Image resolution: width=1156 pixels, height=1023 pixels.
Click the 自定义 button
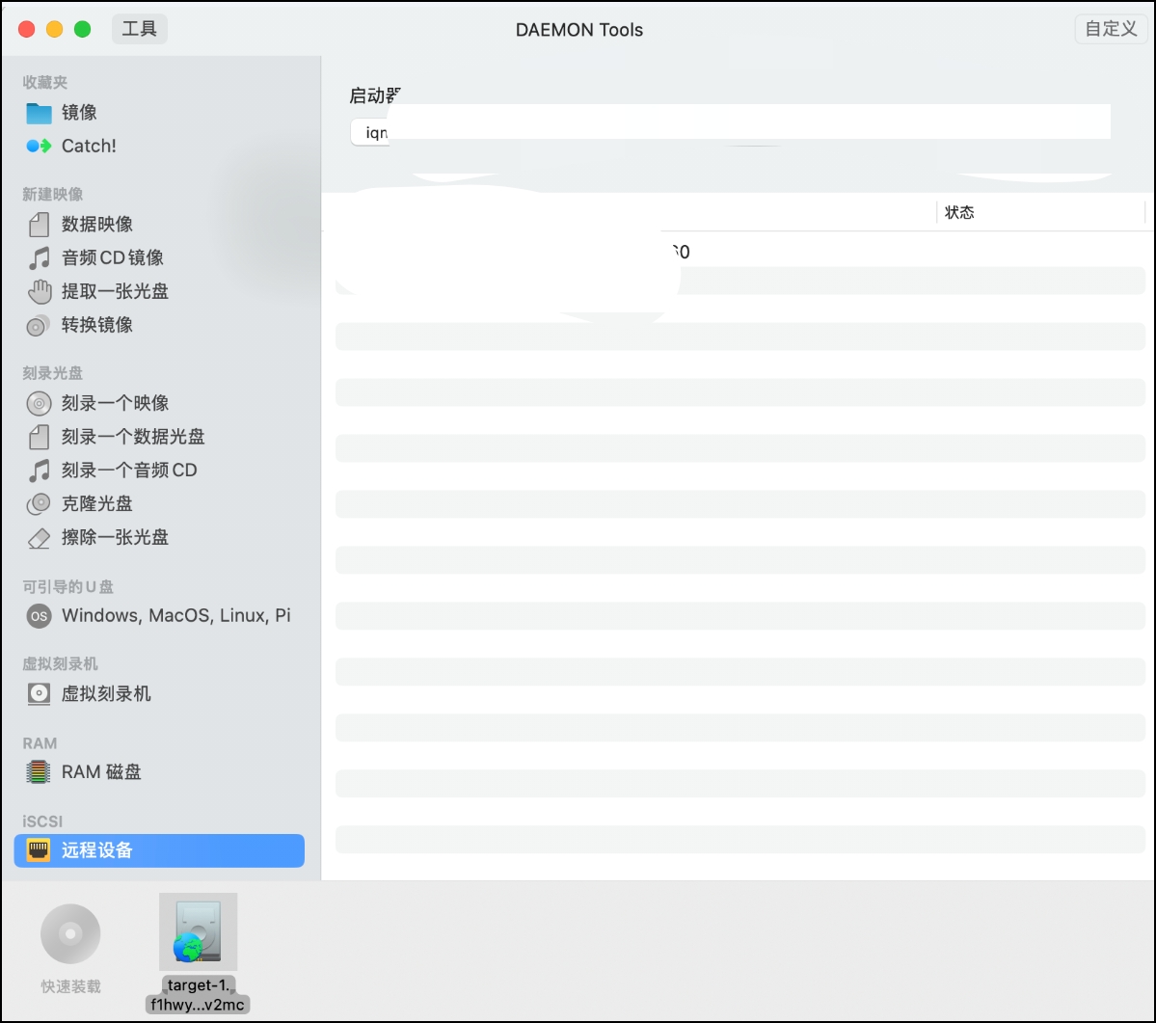point(1111,29)
